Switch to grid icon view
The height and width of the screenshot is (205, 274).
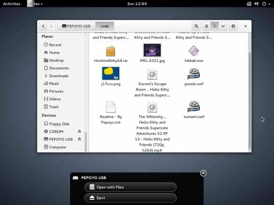215,26
